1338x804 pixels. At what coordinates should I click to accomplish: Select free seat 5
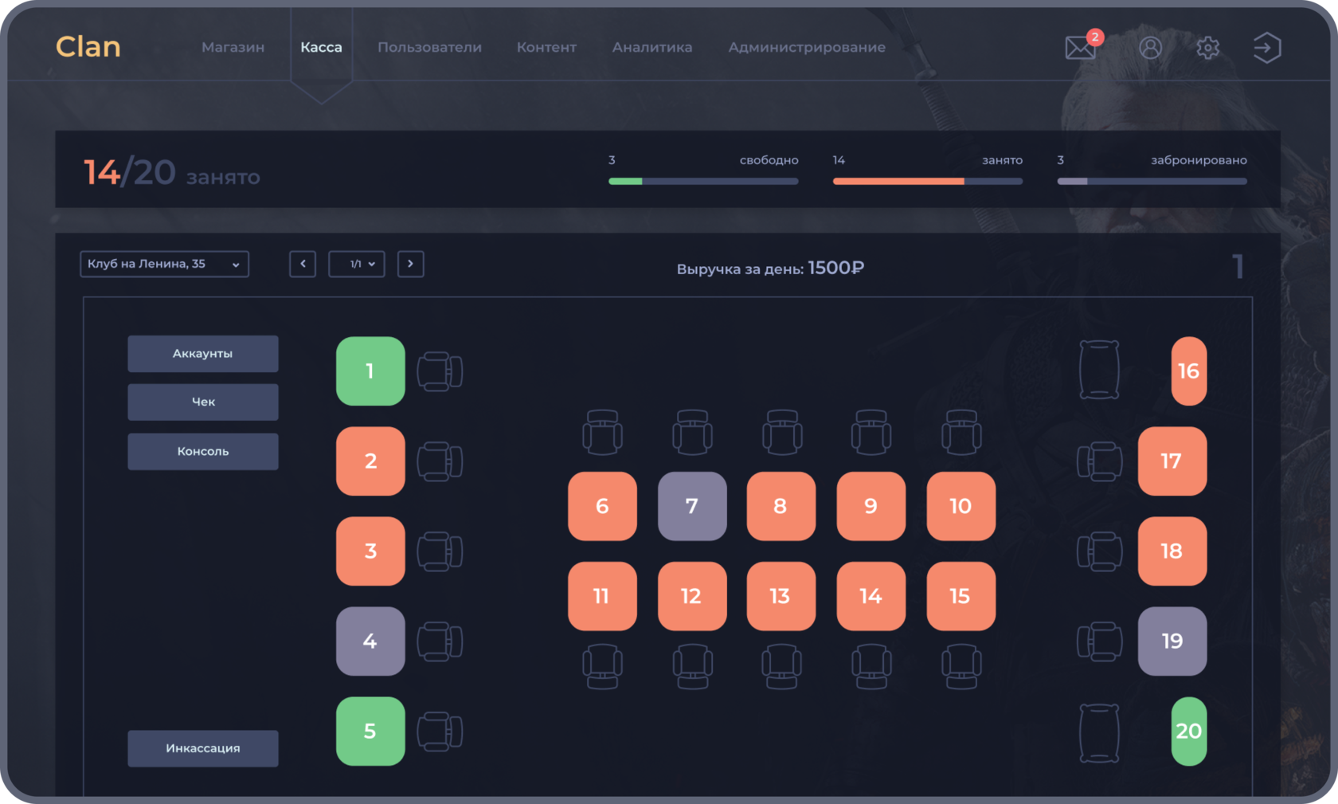tap(370, 731)
